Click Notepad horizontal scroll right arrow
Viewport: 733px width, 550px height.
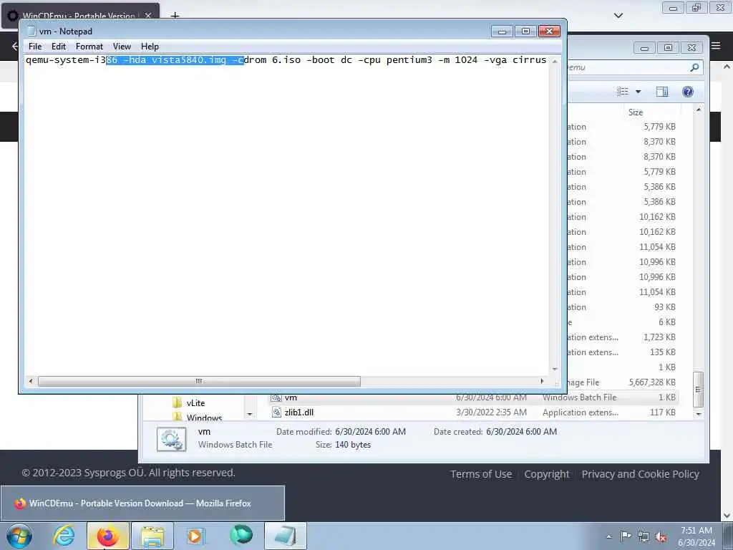point(543,381)
